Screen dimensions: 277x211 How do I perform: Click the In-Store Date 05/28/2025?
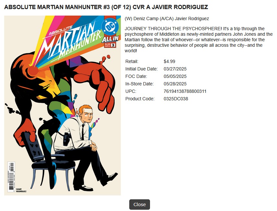[175, 84]
